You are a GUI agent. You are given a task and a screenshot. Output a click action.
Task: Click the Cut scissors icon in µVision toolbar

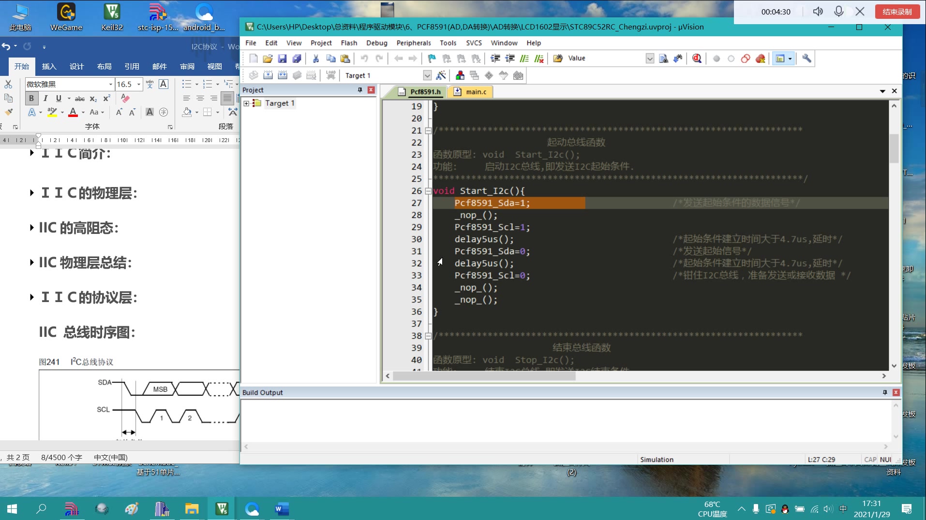[x=315, y=58]
